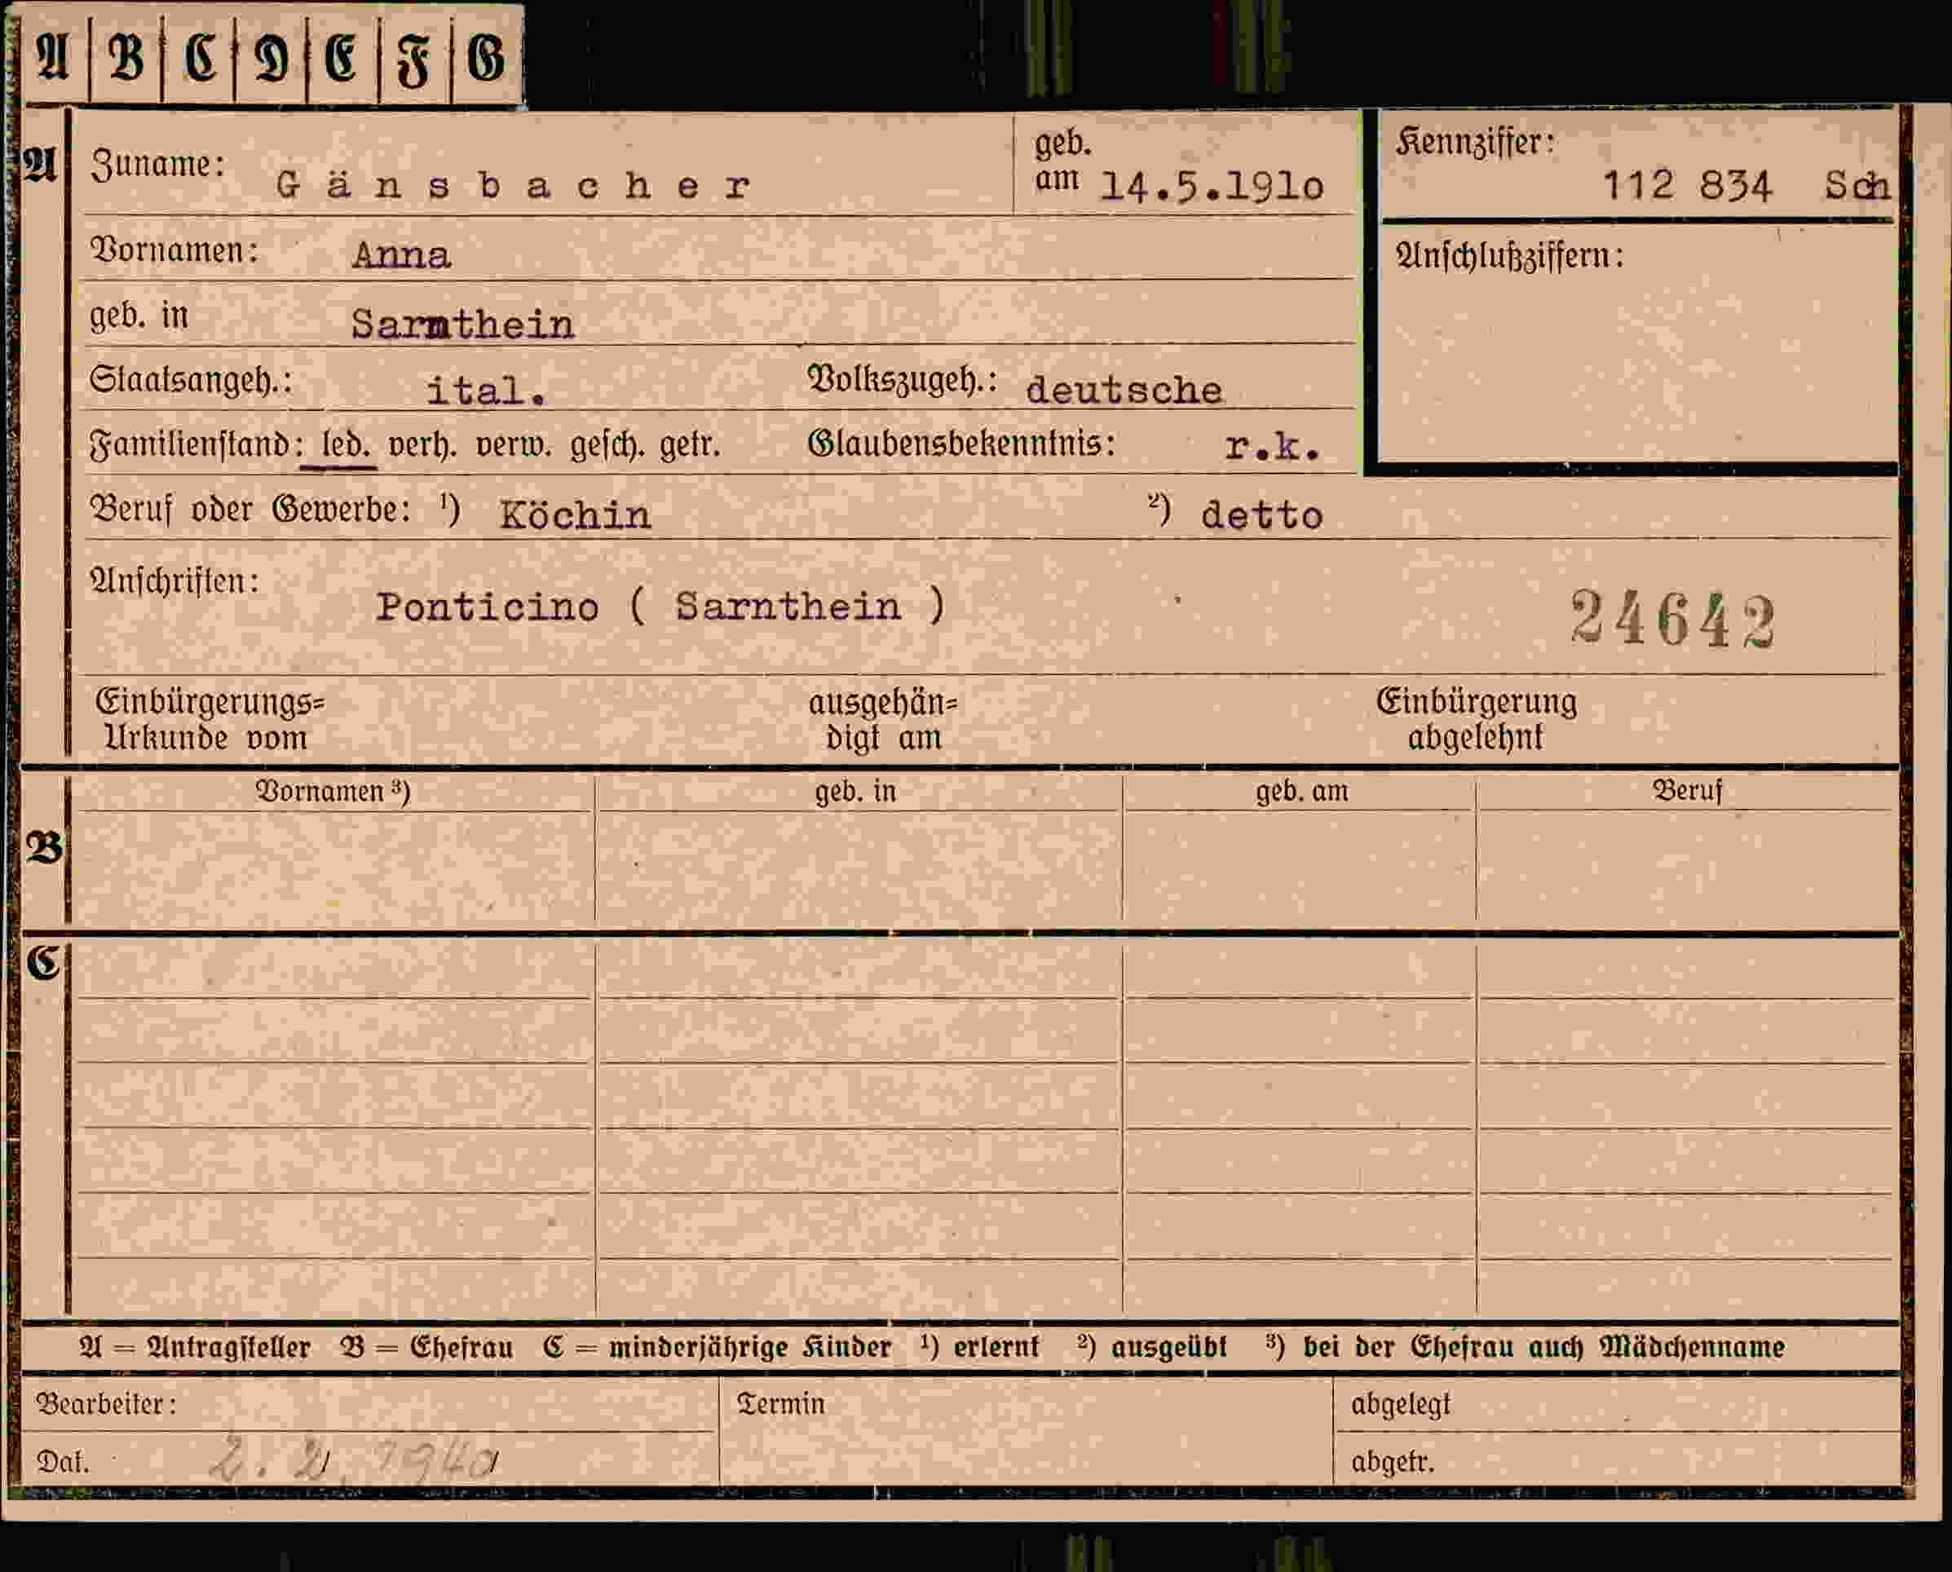1952x1572 pixels.
Task: Click the 'abgetr.' label
Action: (1393, 1463)
